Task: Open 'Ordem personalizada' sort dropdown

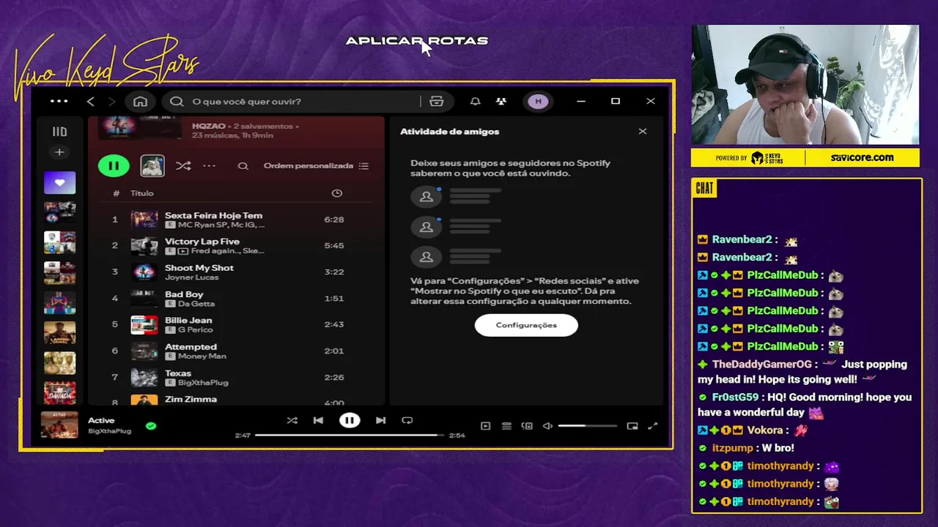Action: [316, 165]
